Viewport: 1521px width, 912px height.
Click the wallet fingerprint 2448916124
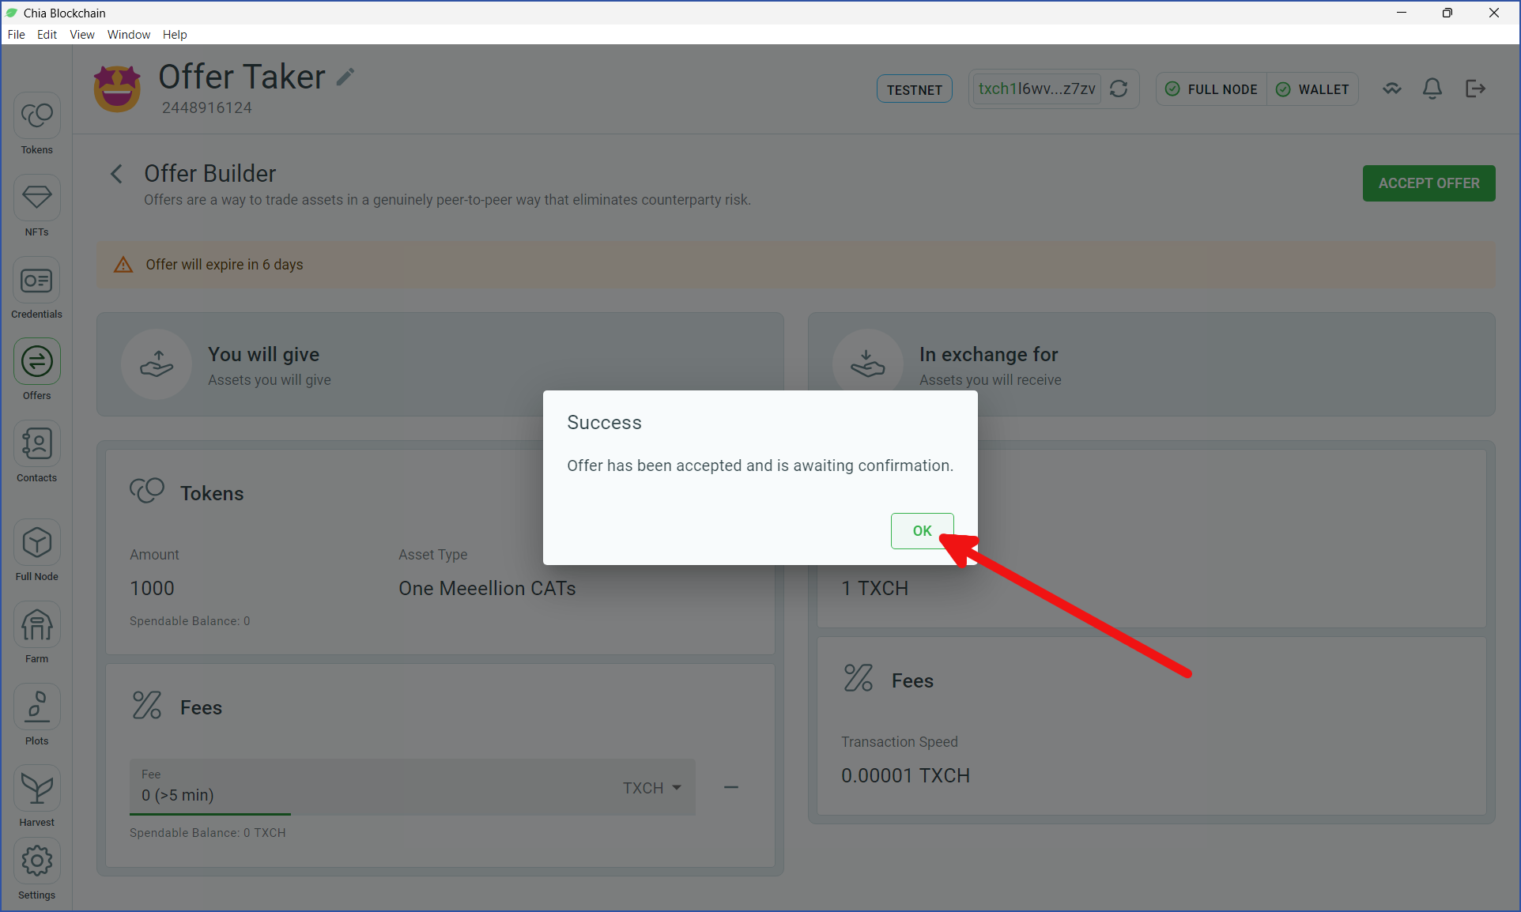tap(207, 107)
